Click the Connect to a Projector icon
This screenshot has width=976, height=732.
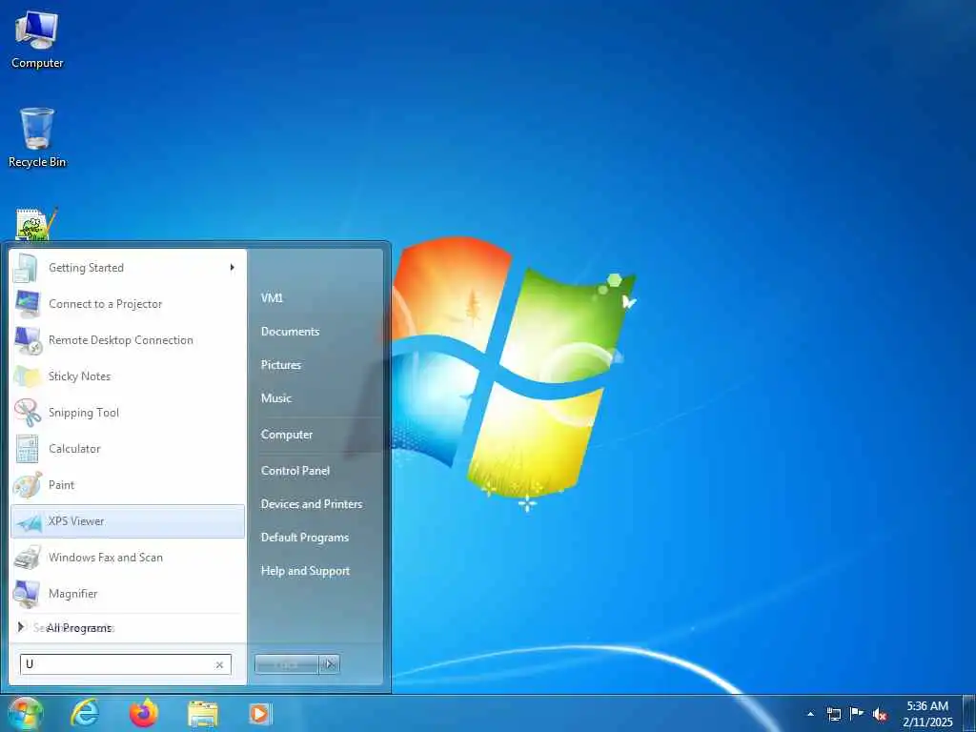coord(28,304)
